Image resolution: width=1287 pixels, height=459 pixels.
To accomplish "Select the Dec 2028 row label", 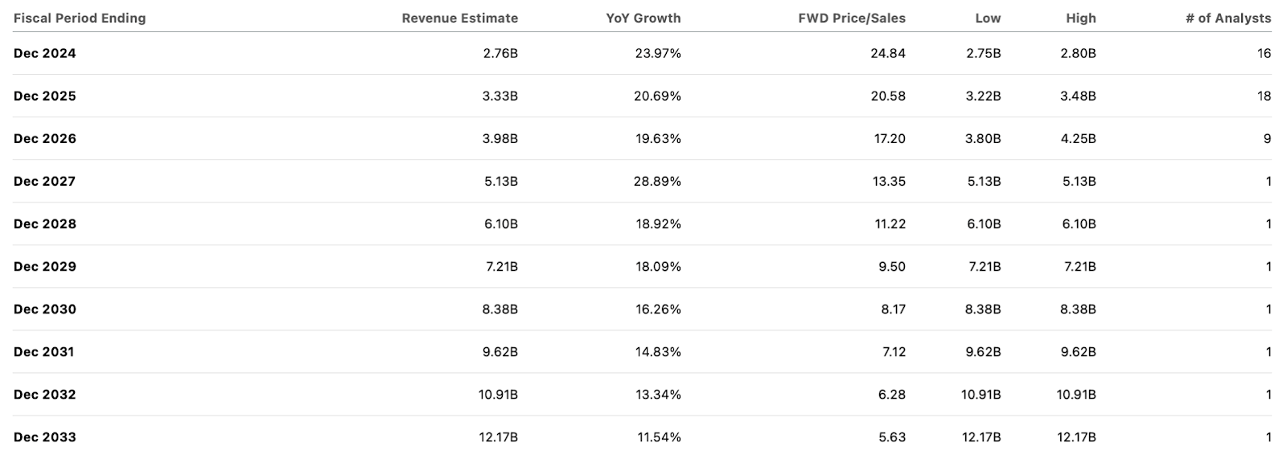I will click(45, 223).
